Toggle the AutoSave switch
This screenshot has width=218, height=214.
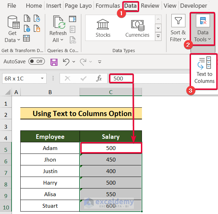click(36, 62)
